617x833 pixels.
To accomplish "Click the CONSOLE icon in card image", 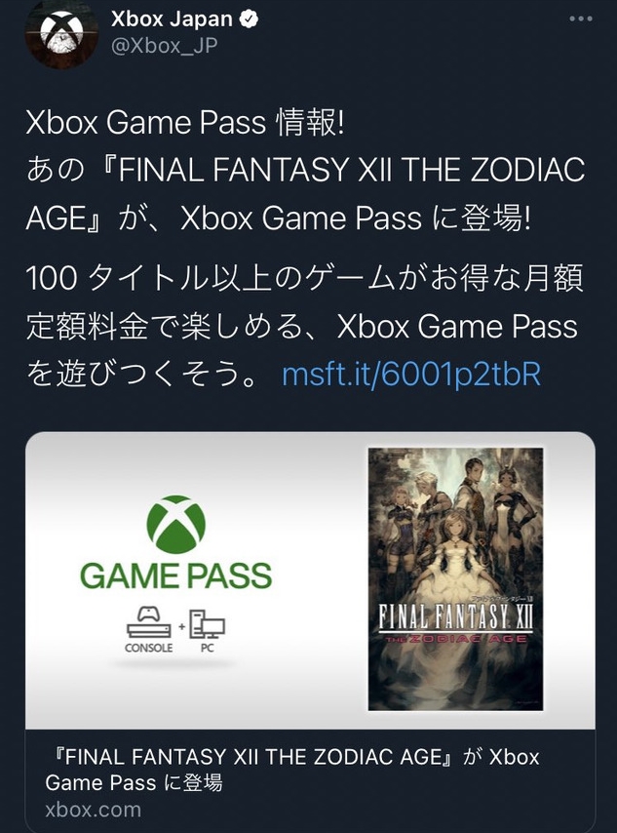I will [149, 629].
